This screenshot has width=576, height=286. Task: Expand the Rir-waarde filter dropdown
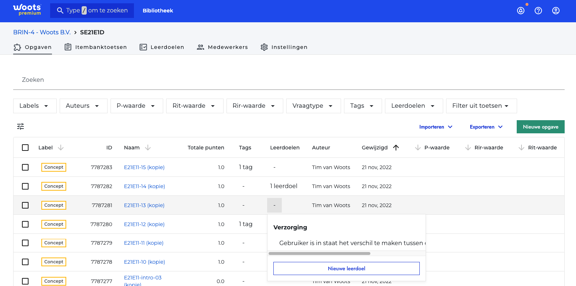[x=255, y=106]
